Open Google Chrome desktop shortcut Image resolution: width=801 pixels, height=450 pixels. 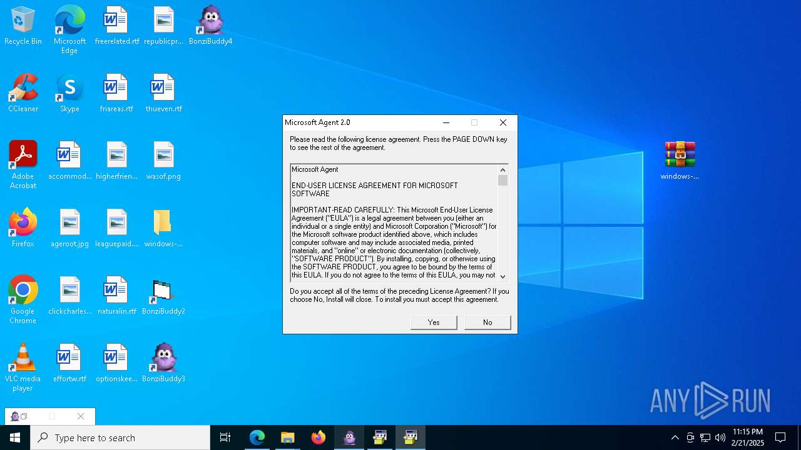pos(23,300)
